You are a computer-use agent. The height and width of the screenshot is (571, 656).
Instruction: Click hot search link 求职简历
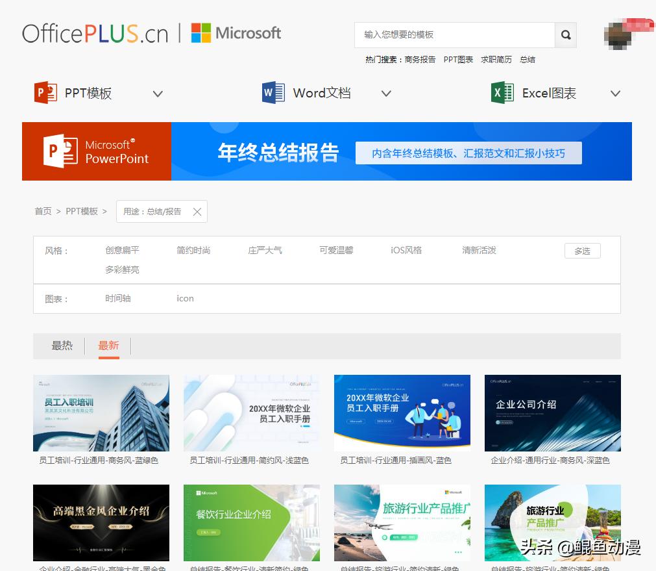point(496,60)
